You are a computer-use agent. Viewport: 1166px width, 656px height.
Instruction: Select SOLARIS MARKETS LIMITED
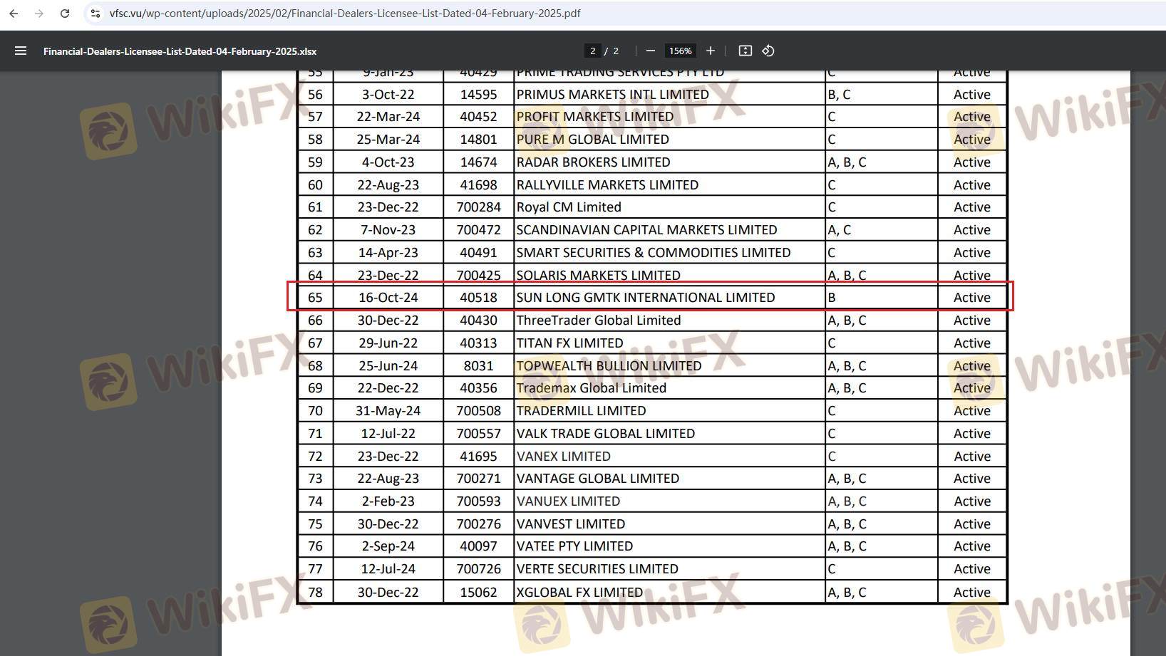coord(599,276)
